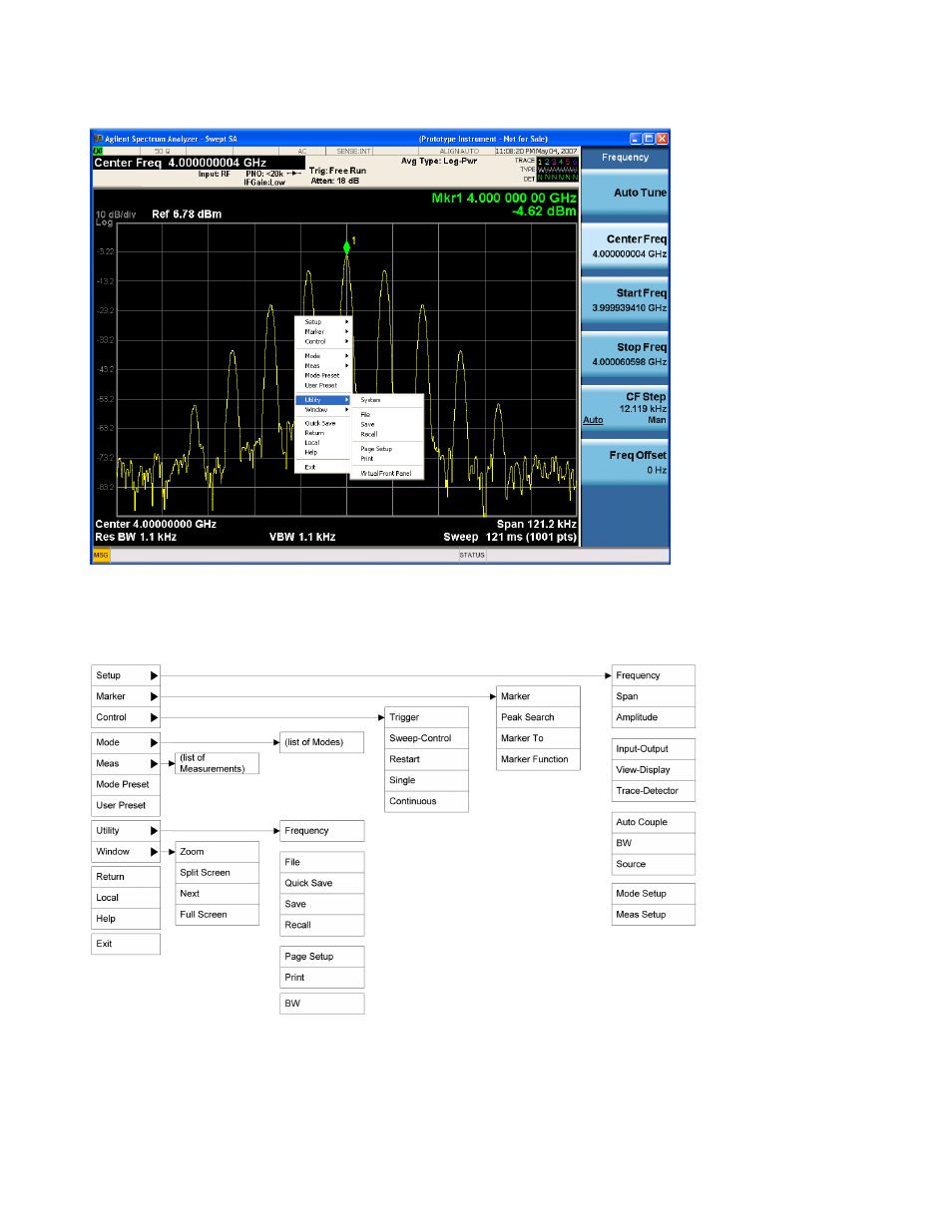Open Control in the analyzer pop-up menu
The image size is (952, 1232).
tap(323, 341)
